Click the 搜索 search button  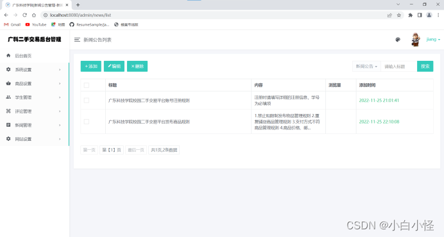pyautogui.click(x=425, y=66)
